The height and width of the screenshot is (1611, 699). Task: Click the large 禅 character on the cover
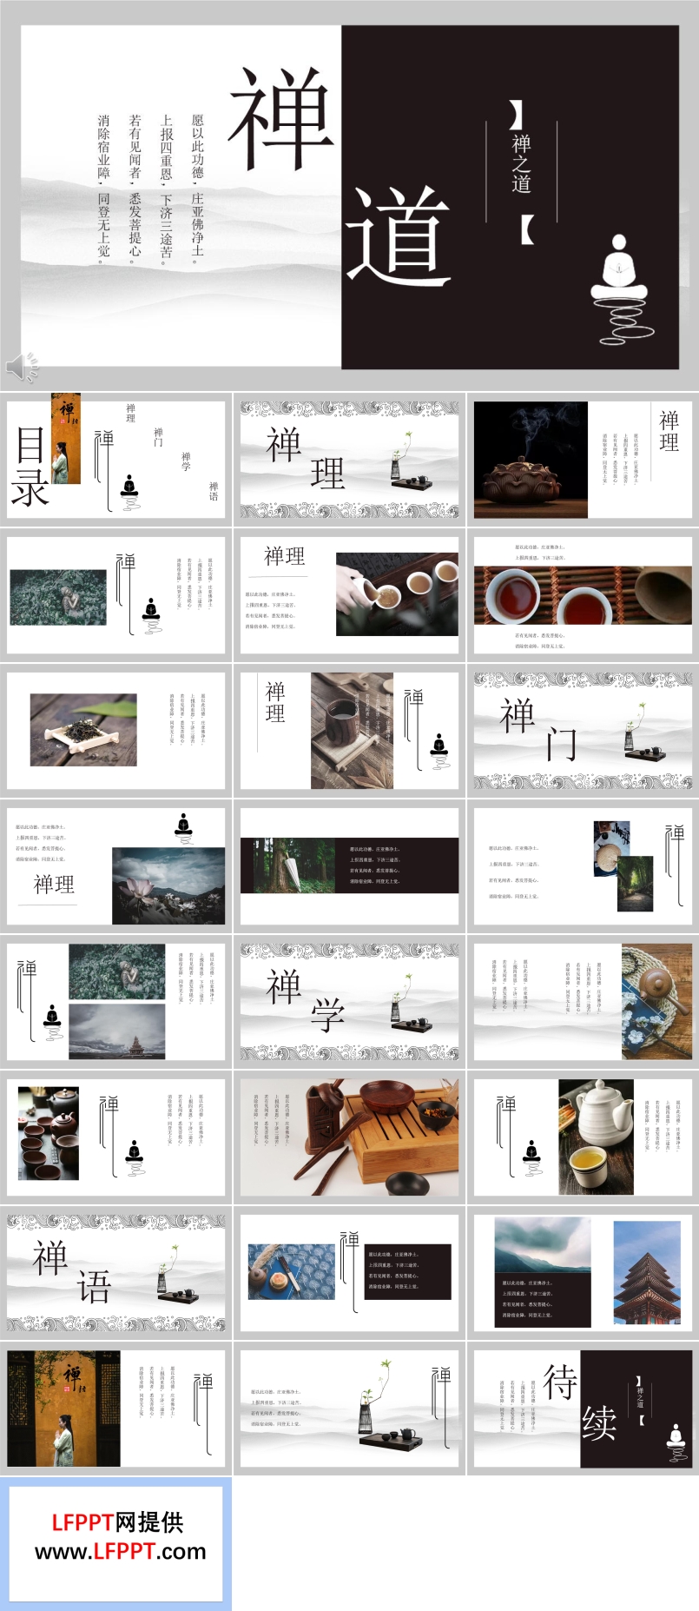click(280, 119)
